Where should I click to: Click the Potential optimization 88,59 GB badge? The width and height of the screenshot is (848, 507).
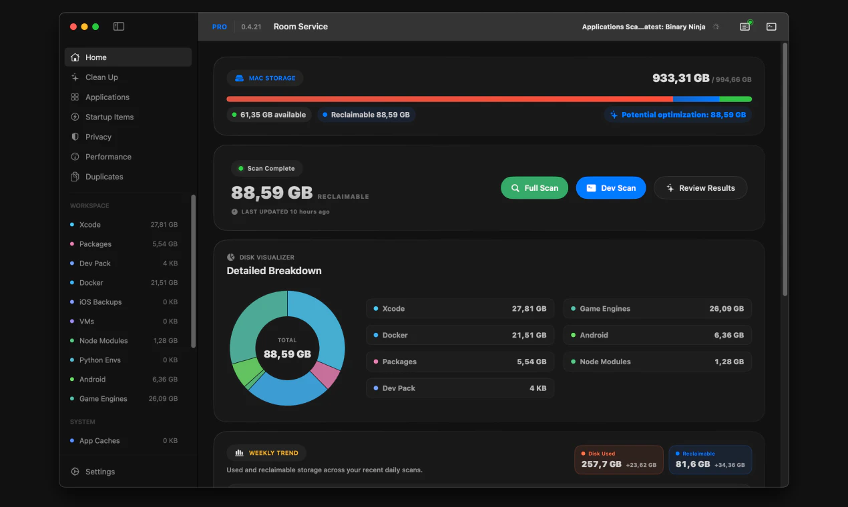(x=678, y=115)
